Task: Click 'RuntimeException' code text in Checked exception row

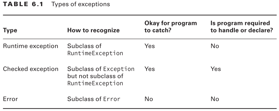Action: click(x=95, y=83)
